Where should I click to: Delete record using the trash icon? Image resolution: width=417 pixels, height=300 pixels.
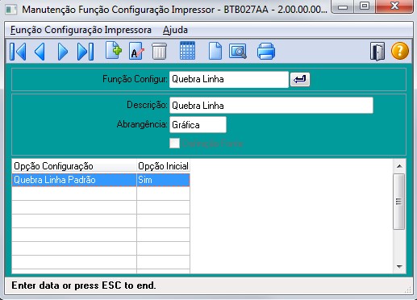160,51
